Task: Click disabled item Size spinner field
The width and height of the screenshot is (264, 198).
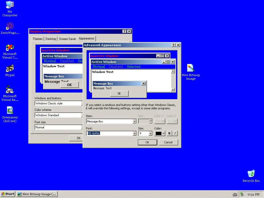Action: (145, 121)
